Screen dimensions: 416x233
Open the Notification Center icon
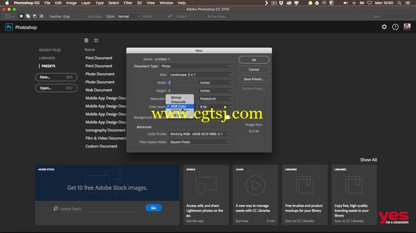[408, 3]
